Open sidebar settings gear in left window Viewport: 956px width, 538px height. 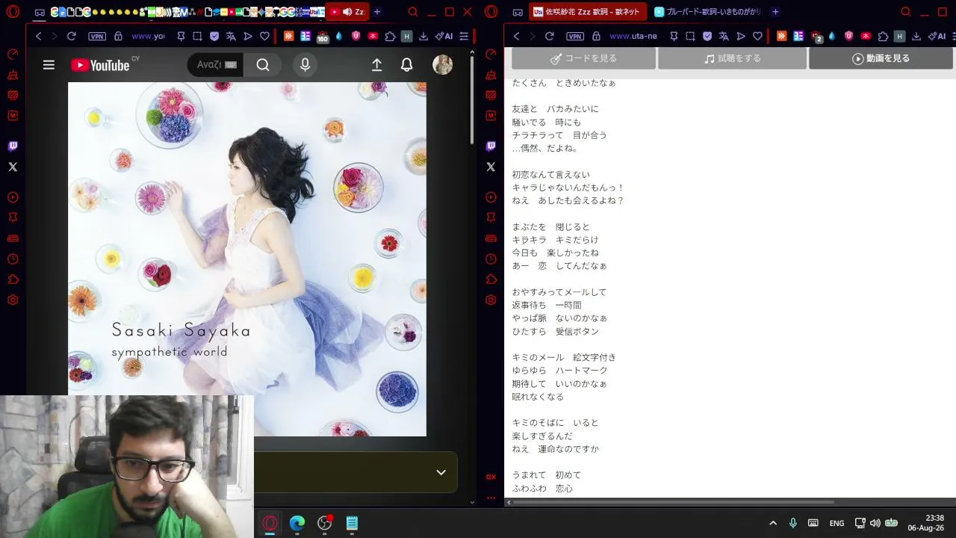tap(13, 300)
